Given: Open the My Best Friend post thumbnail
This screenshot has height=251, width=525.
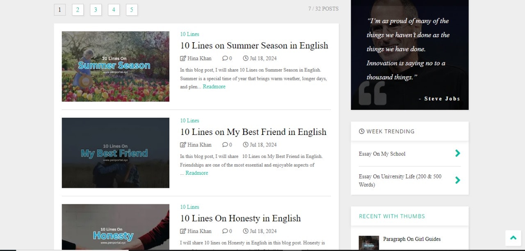Looking at the screenshot, I should (x=116, y=153).
